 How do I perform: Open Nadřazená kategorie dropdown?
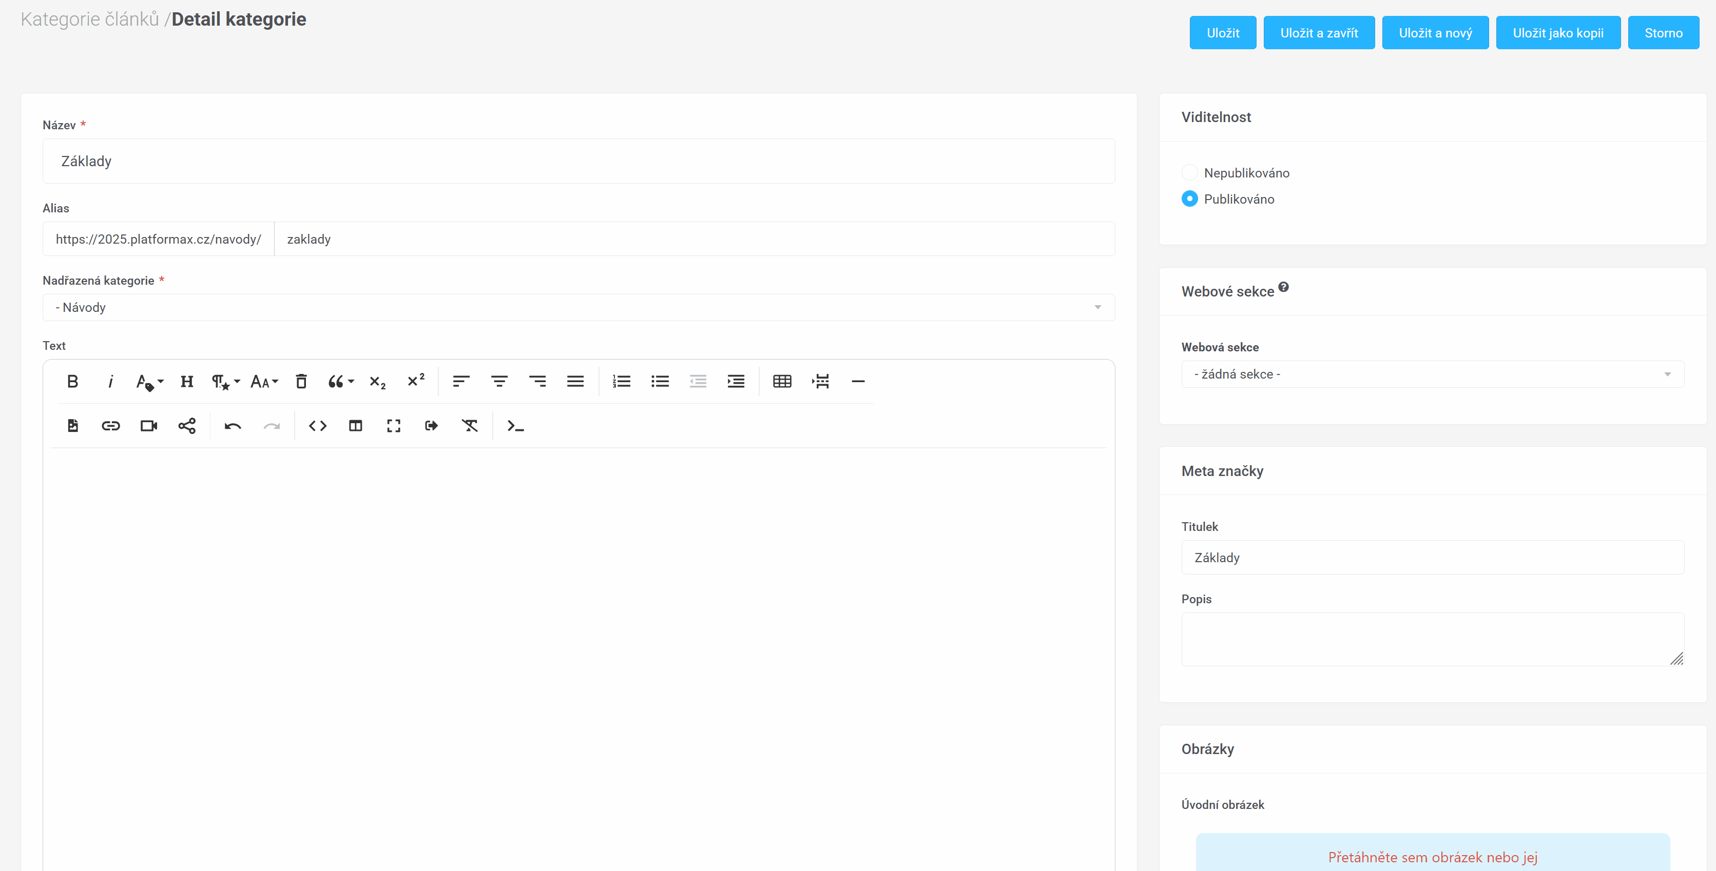click(x=578, y=308)
